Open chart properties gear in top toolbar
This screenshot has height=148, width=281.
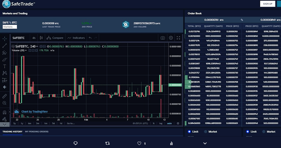(x=171, y=38)
